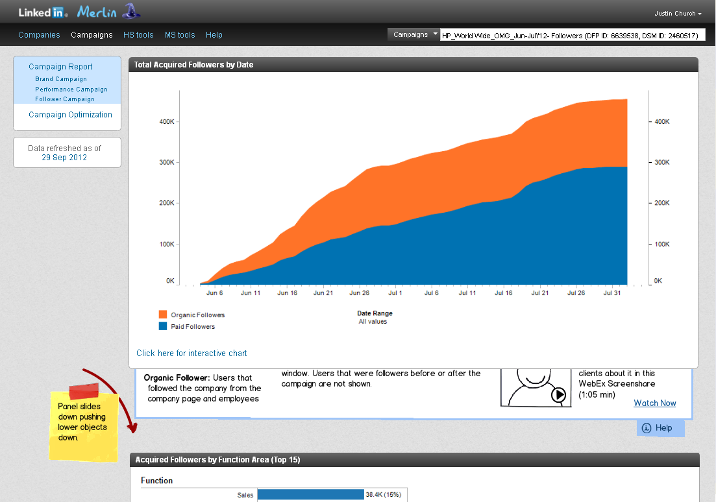
Task: Open the MS tools menu
Action: (180, 35)
